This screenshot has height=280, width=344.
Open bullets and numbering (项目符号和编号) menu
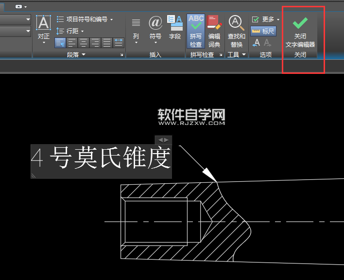[85, 19]
